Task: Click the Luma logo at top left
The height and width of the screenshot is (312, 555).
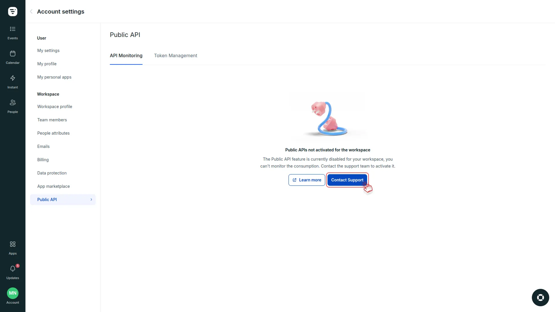Action: (x=12, y=12)
